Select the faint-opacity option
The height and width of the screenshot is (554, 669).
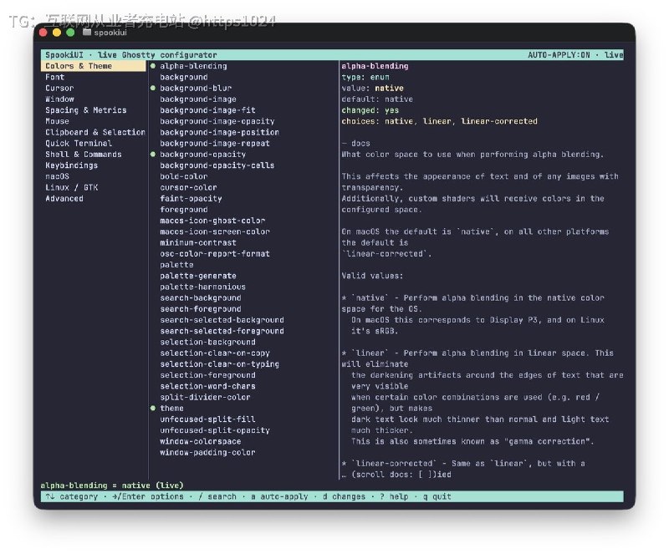pos(192,199)
